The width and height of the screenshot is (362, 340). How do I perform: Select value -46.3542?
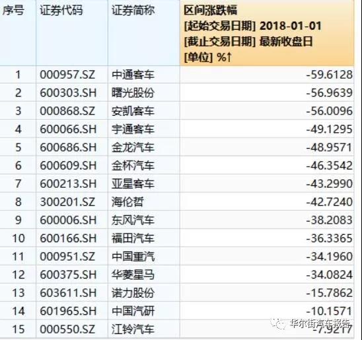[x=330, y=165]
